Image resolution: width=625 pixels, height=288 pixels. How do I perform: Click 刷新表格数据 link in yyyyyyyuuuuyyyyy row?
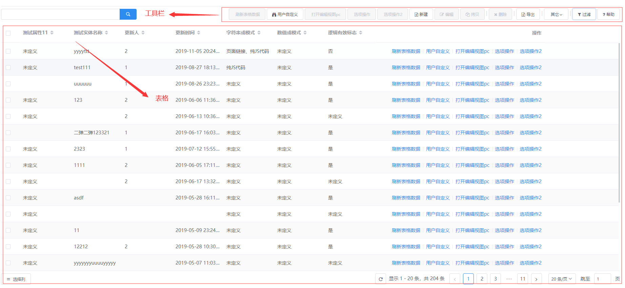(x=406, y=263)
